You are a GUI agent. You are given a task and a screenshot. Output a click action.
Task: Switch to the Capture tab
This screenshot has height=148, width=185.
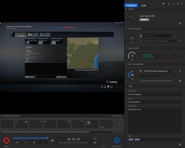(x=131, y=5)
